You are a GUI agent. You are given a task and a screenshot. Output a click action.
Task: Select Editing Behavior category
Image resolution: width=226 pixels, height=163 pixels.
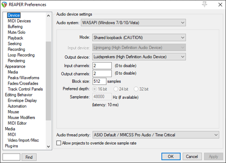tap(19, 95)
